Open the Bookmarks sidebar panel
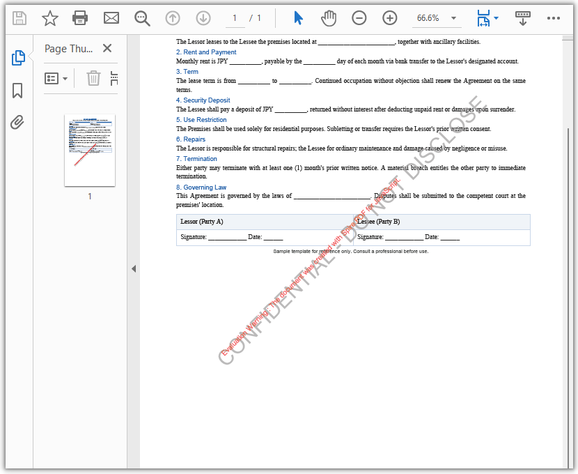Viewport: 578px width, 474px height. click(17, 91)
